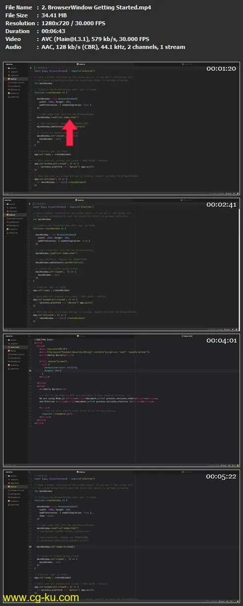
Task: Select highlighted index.html tree row, 00:04:01 frame
Action: (x=16, y=347)
